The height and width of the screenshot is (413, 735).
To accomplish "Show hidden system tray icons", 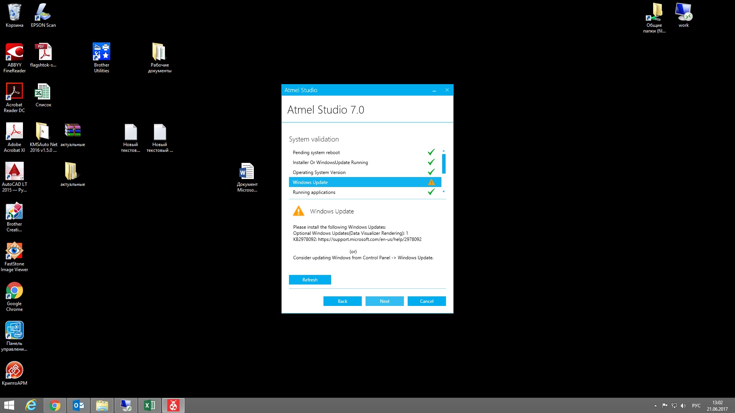I will pos(655,406).
